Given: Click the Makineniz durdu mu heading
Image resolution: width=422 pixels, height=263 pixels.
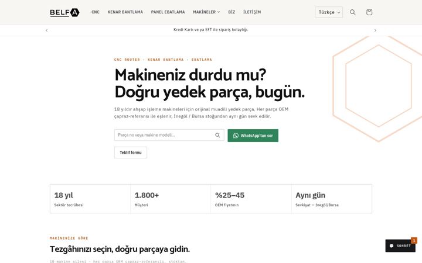Looking at the screenshot, I should (x=209, y=84).
